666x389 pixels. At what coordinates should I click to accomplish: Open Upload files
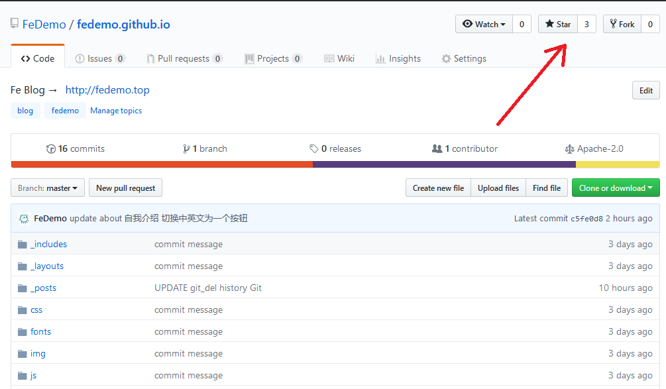[x=498, y=188]
